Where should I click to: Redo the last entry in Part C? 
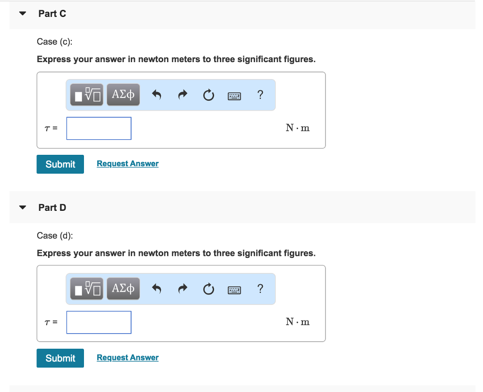(x=183, y=95)
